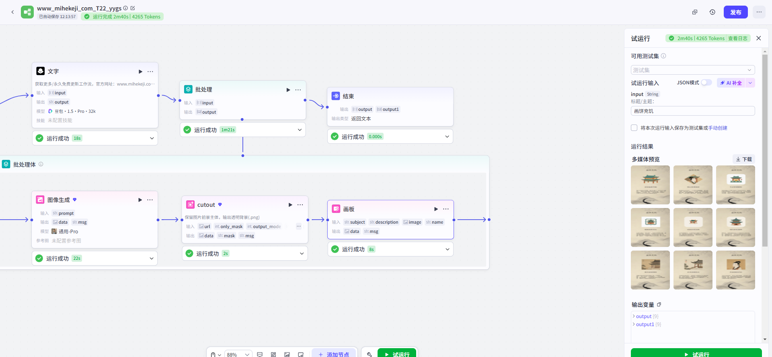The image size is (772, 357).
Task: Expand the 批处理 run success result panel
Action: [300, 130]
